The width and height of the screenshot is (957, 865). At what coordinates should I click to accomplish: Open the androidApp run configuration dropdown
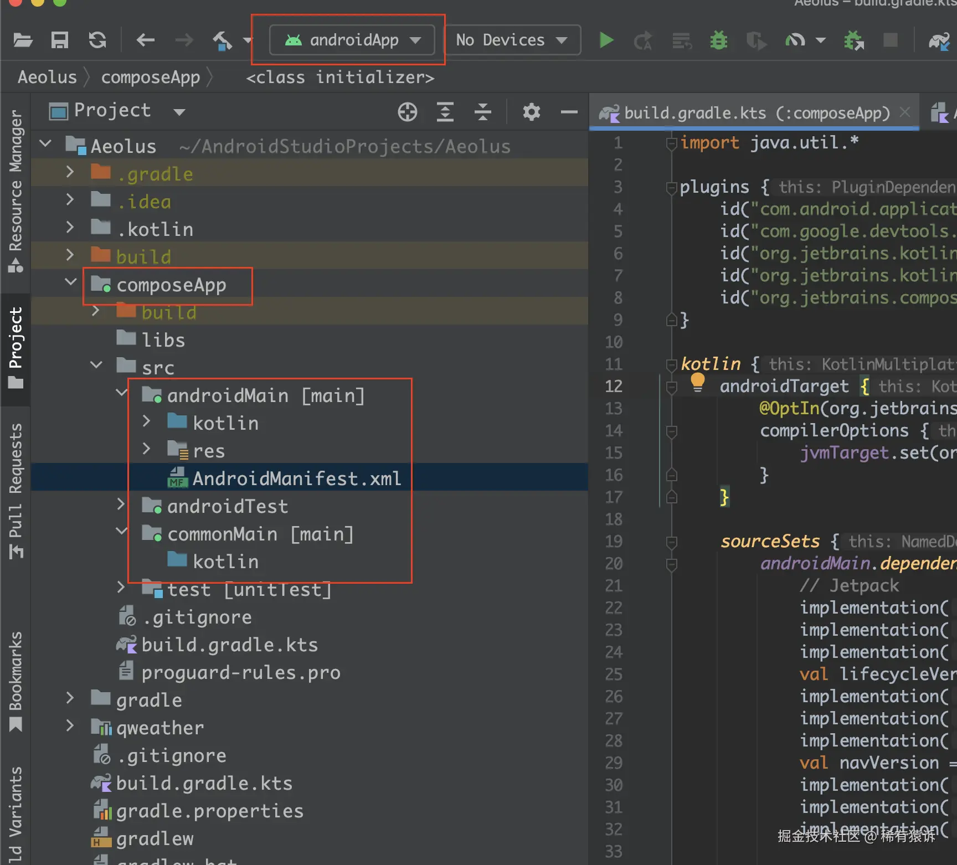(x=352, y=40)
